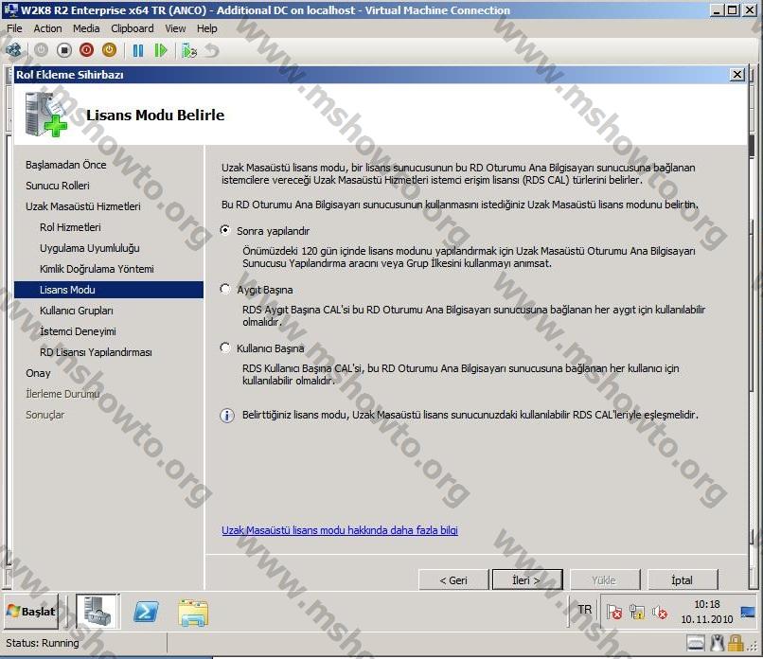The width and height of the screenshot is (763, 659).
Task: Click the TR language indicator
Action: pos(584,610)
